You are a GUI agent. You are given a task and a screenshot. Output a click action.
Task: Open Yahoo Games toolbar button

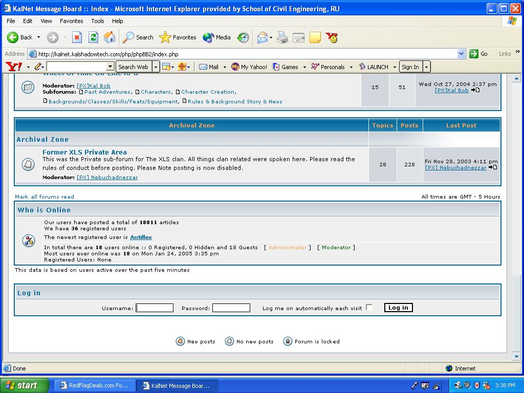(x=285, y=67)
